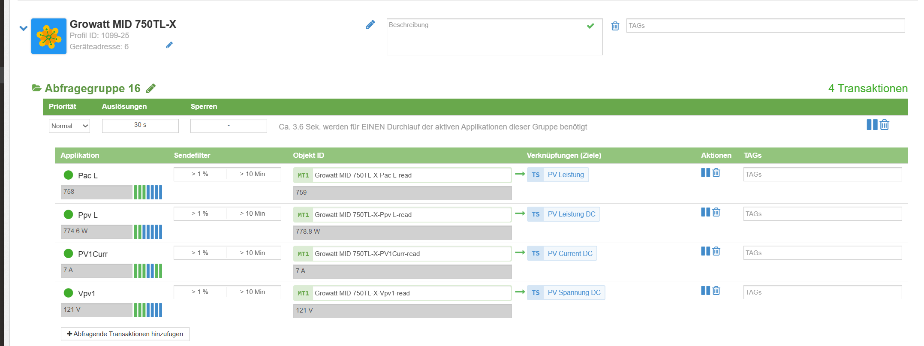Select Growatt MID 750TL-X-Ppv L-read object

coord(402,214)
